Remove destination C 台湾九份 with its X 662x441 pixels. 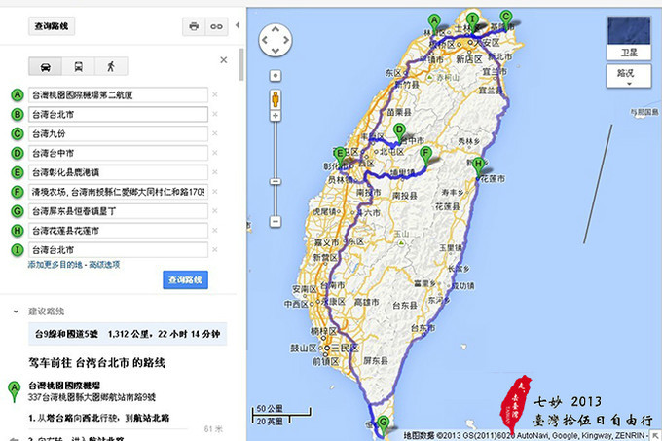pos(215,133)
